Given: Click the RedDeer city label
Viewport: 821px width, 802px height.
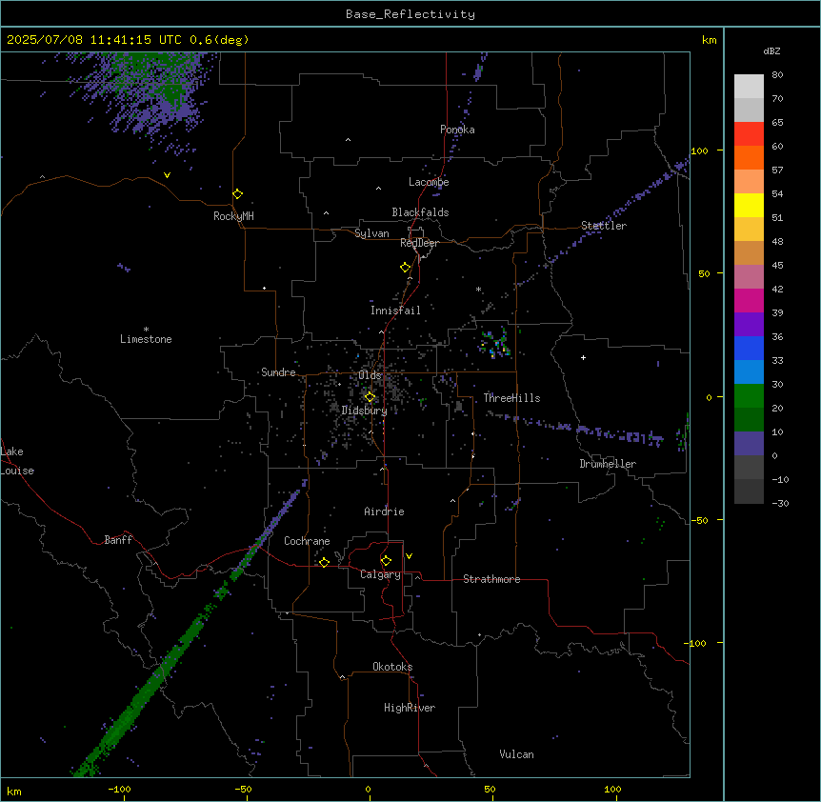Looking at the screenshot, I should tap(419, 243).
